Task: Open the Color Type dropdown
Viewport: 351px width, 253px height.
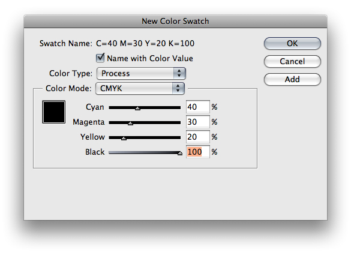Action: pyautogui.click(x=141, y=73)
